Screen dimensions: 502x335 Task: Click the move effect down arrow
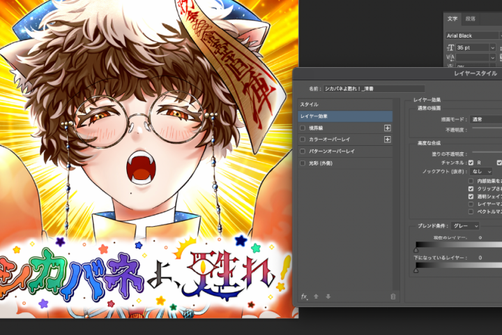pos(328,297)
